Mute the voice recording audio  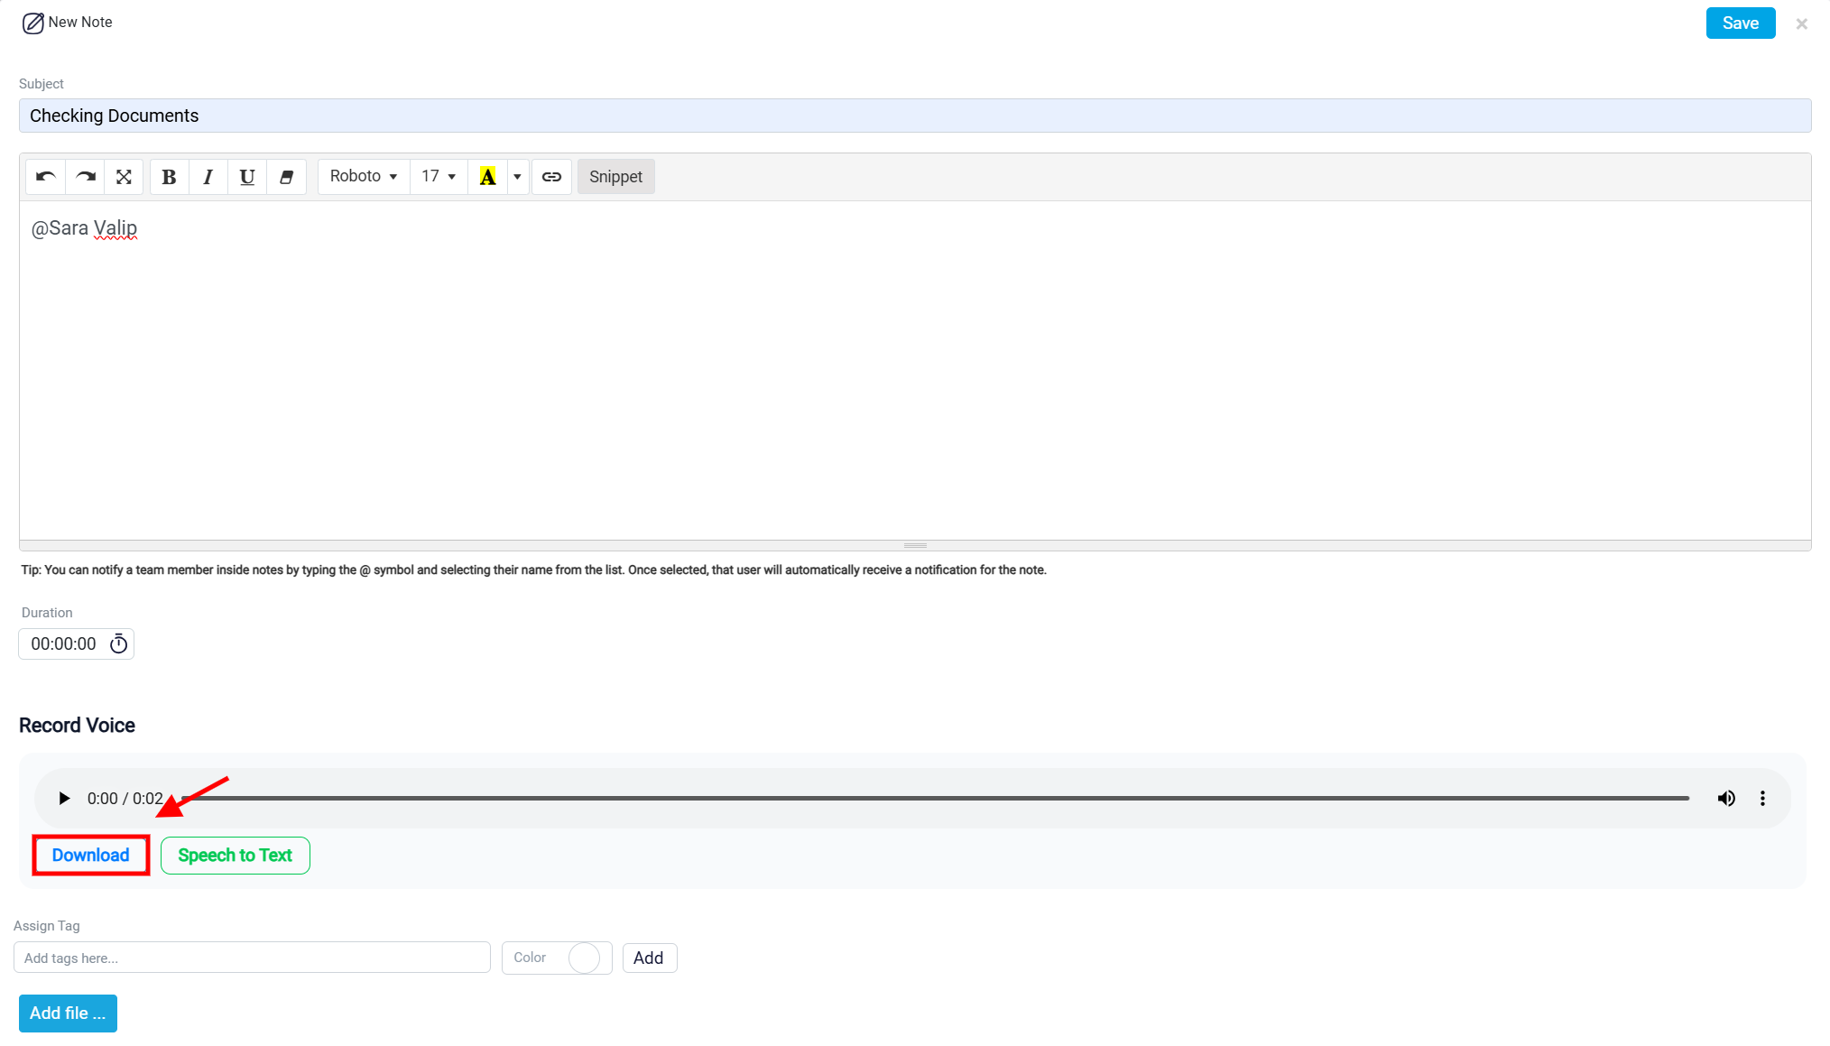coord(1726,799)
